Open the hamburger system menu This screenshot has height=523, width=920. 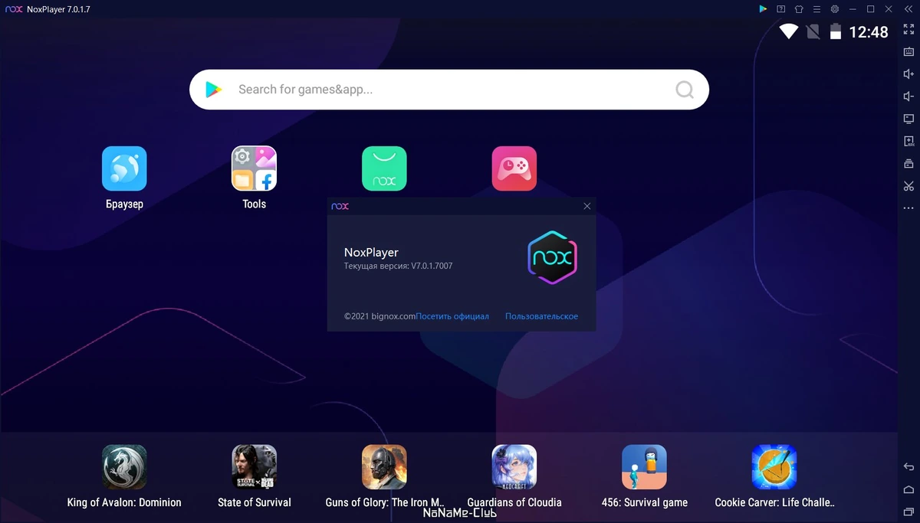pos(817,9)
